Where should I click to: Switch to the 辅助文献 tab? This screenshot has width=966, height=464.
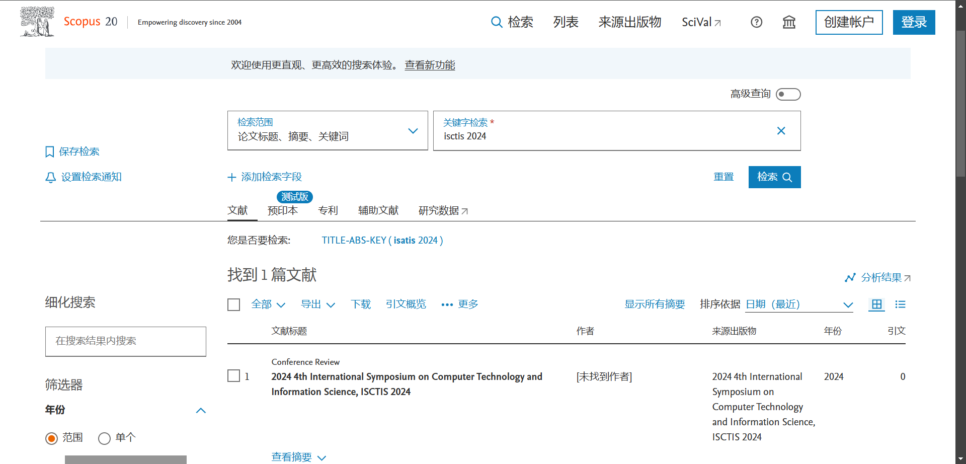(378, 210)
